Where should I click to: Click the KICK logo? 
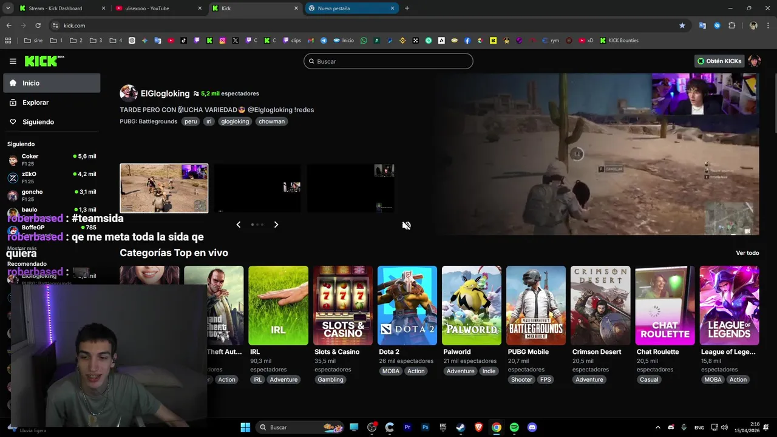[44, 61]
